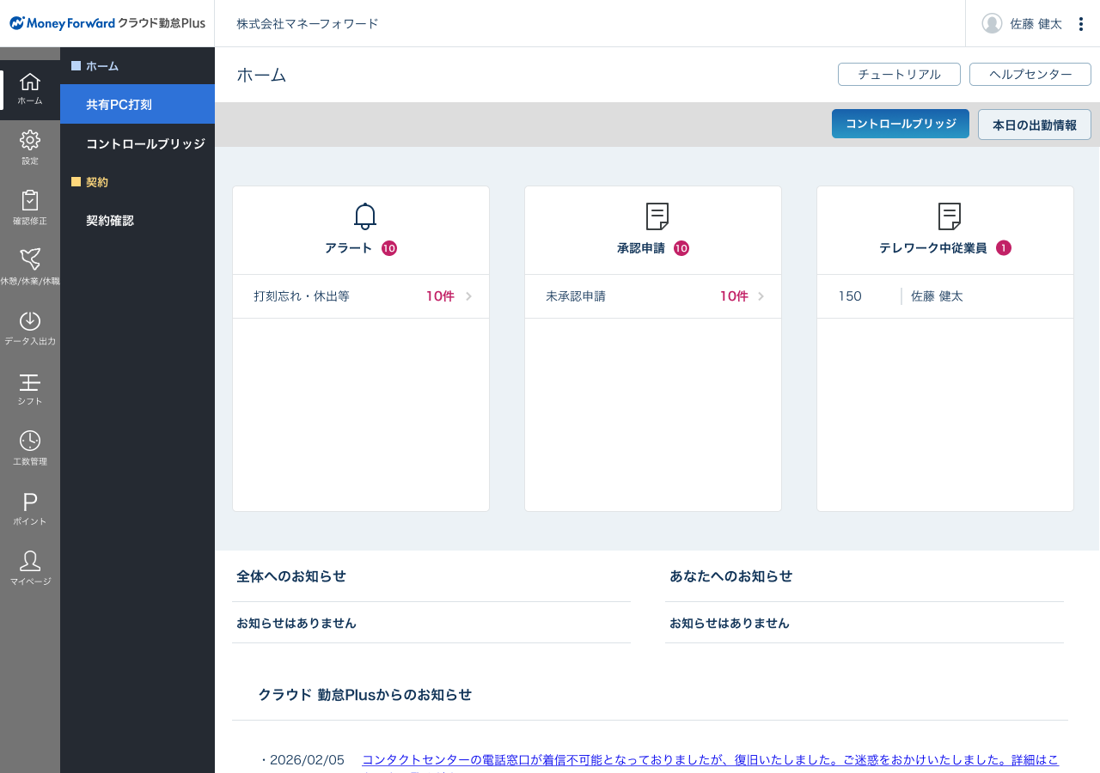Open the three-dot menu near 佐藤 健太
Screen dimensions: 1100x773
(1080, 23)
